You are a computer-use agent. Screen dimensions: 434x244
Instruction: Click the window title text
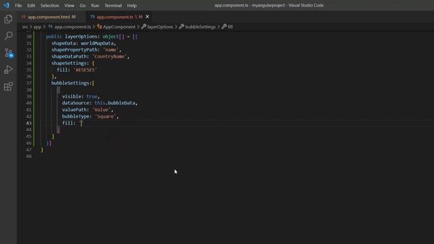pyautogui.click(x=269, y=5)
